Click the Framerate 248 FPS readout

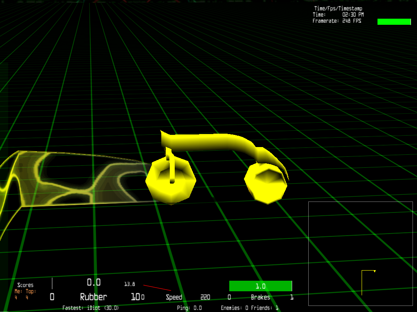tap(337, 21)
